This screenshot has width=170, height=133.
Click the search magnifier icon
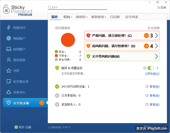coord(50,7)
